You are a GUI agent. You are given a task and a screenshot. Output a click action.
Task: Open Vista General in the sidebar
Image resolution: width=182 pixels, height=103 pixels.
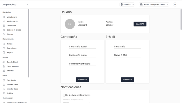[12, 17]
